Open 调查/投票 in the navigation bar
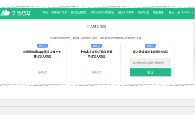The height and width of the screenshot is (115, 195). click(x=143, y=12)
